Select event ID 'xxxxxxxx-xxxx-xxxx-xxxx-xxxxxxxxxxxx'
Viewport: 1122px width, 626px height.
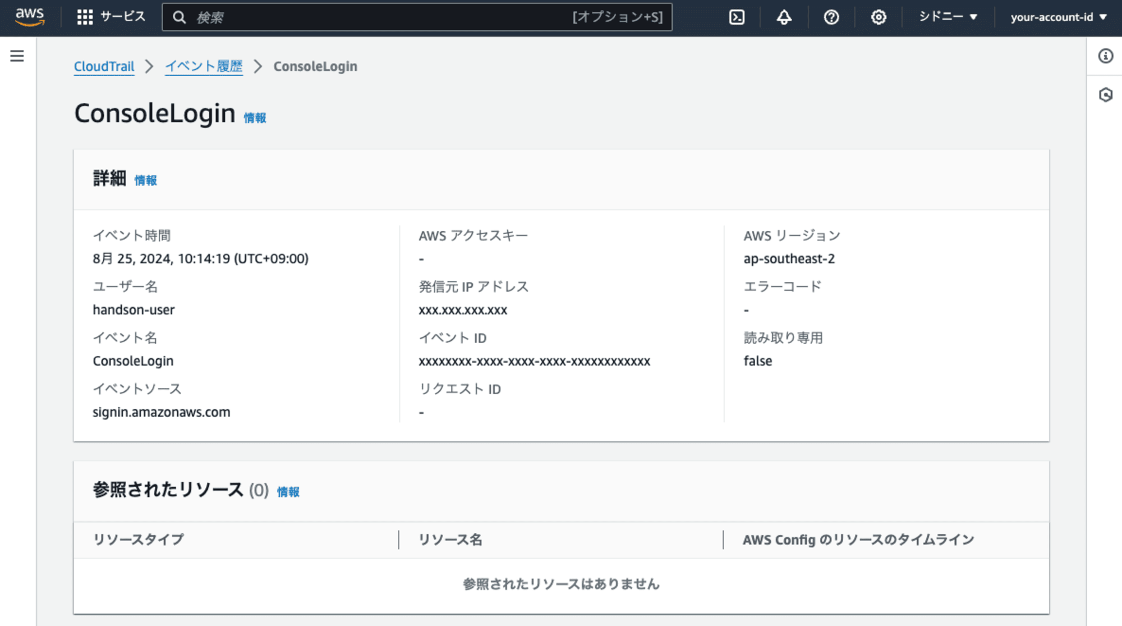click(x=535, y=361)
